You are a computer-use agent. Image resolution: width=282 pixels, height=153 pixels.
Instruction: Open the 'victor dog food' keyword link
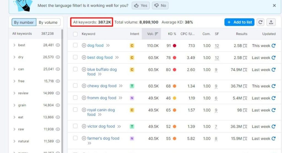click(101, 126)
